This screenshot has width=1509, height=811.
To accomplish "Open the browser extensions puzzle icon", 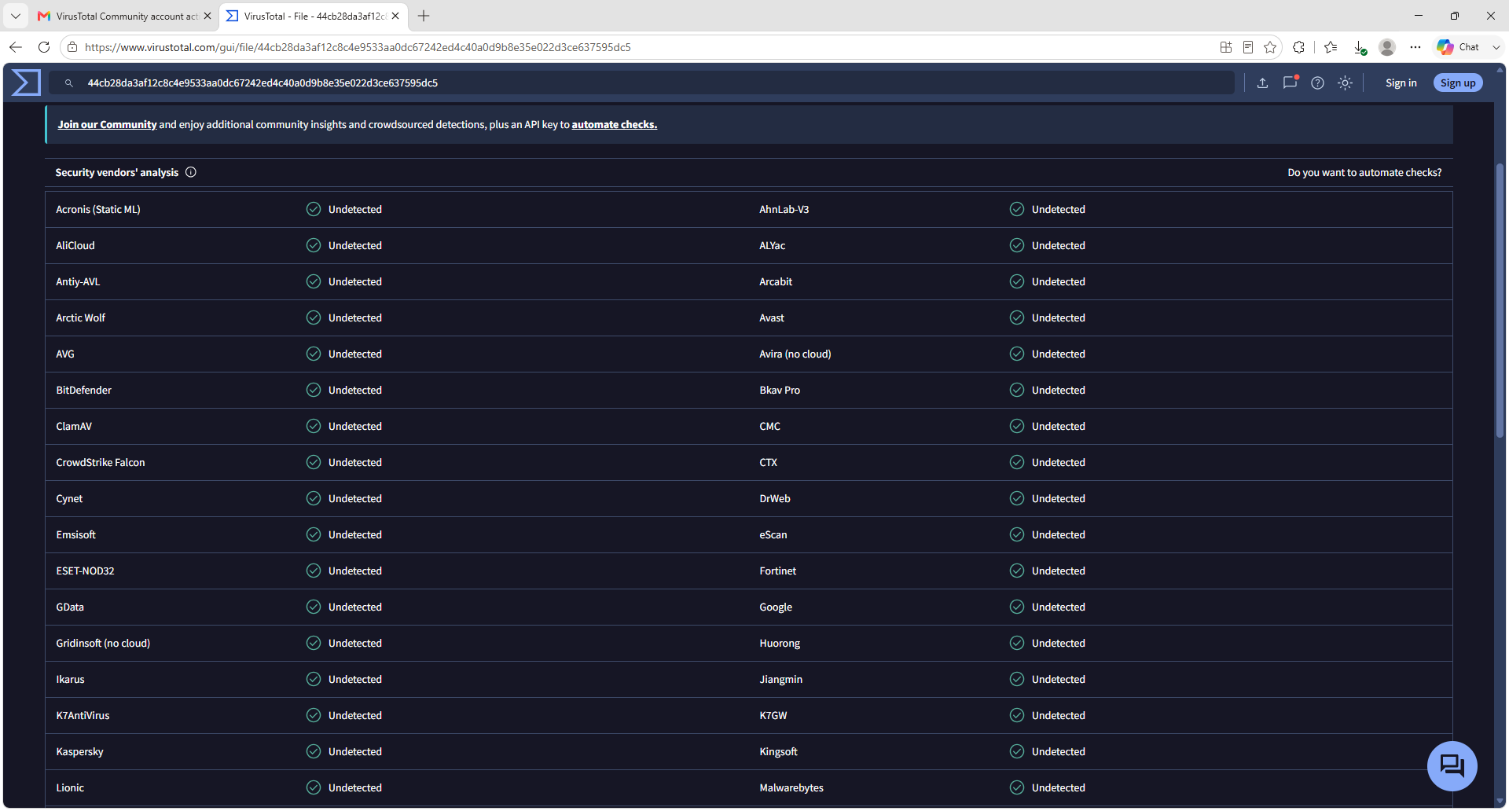I will click(x=1298, y=47).
